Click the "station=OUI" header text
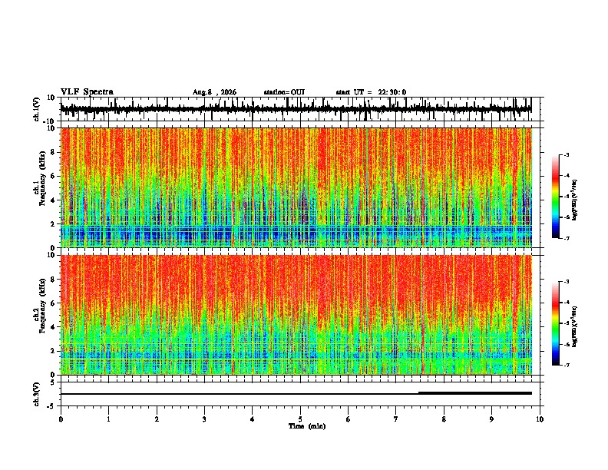 284,92
